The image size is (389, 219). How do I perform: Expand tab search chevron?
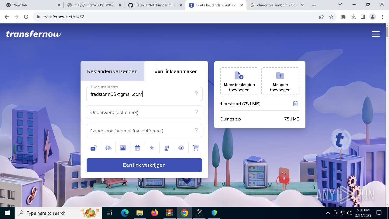[340, 5]
